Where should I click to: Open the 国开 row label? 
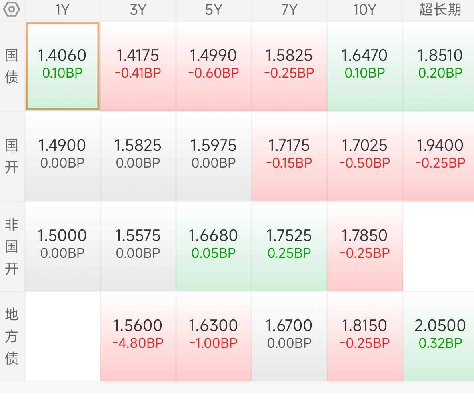click(x=12, y=156)
